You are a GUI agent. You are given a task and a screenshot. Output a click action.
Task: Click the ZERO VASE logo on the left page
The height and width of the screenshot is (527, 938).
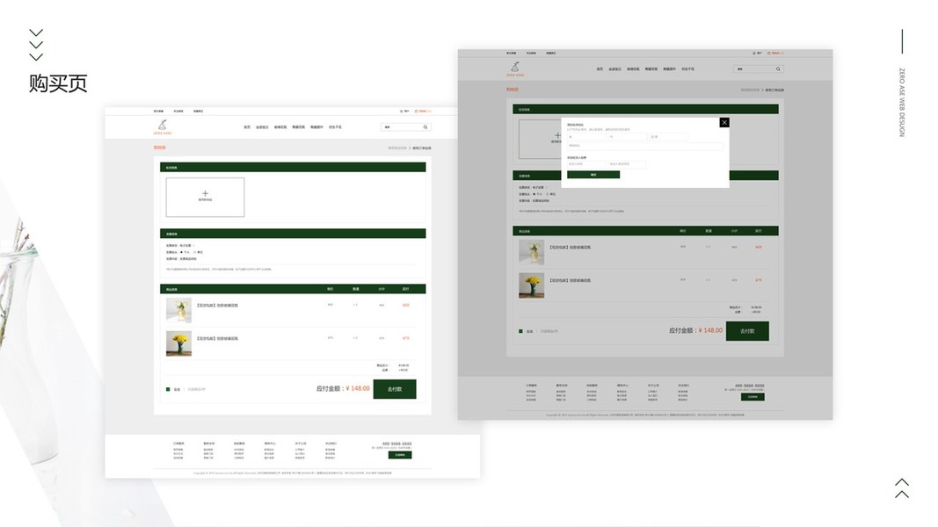(x=162, y=126)
